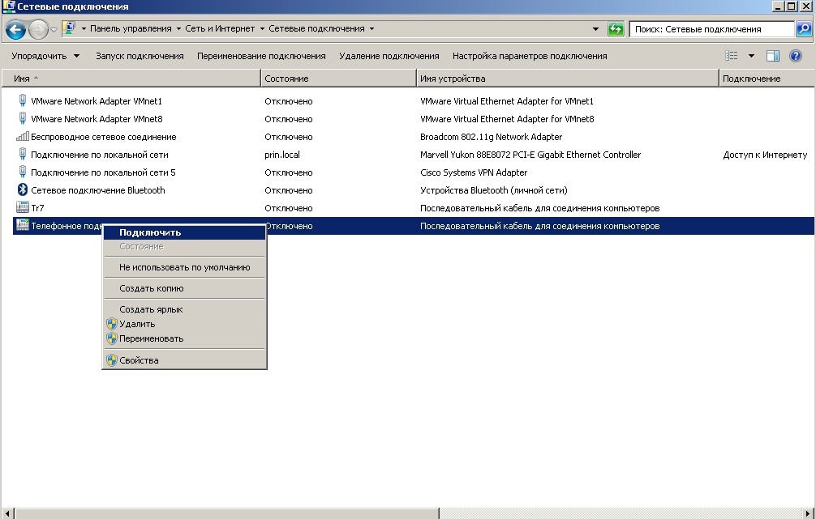The height and width of the screenshot is (519, 816).
Task: Click Broadcom 802.11g Network Adapter text
Action: (492, 137)
